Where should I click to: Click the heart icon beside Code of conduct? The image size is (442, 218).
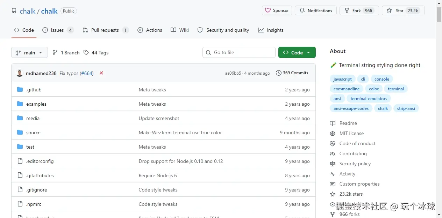[333, 143]
